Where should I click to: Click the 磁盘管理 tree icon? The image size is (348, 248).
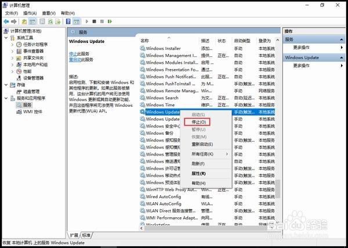[19, 92]
